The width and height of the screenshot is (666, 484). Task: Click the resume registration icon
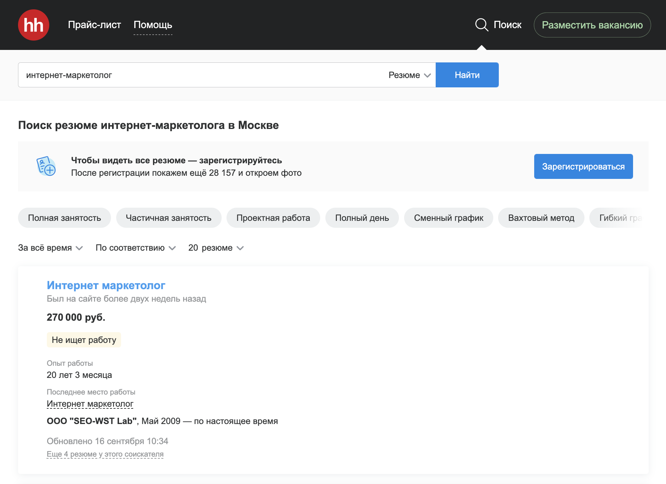[x=46, y=166]
